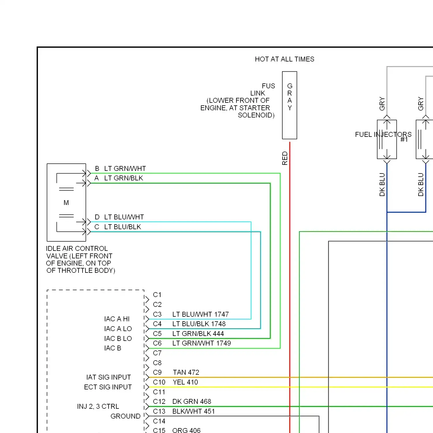Viewport: 433px width, 433px height.
Task: Click the 'B LT GRN/WHT' terminal label
Action: click(120, 169)
